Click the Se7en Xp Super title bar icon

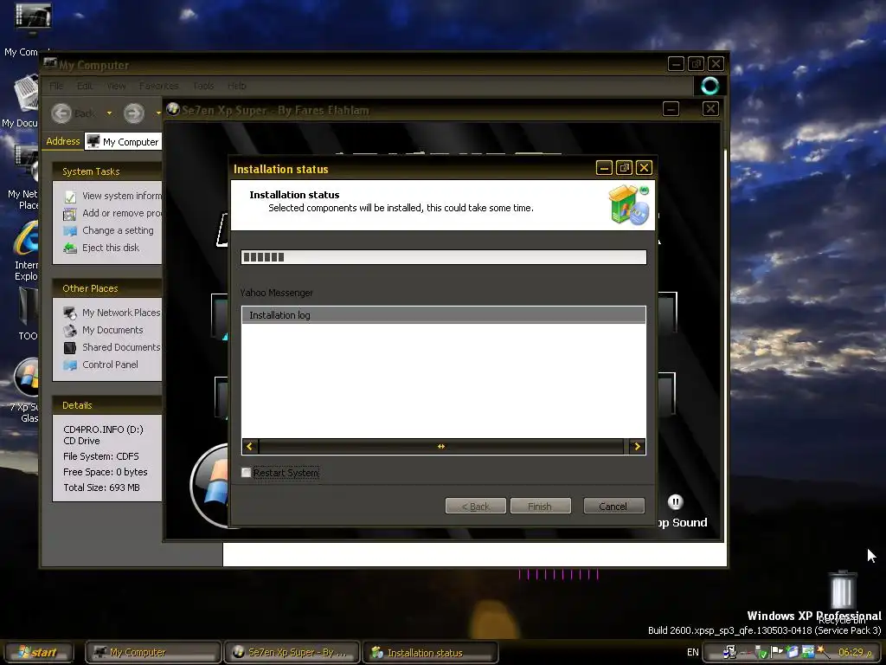point(173,109)
